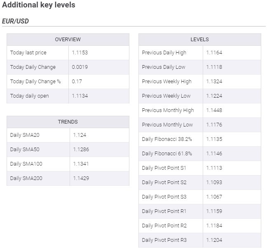Click the Daily Pivot Point S3 label
This screenshot has width=267, height=248.
164,197
